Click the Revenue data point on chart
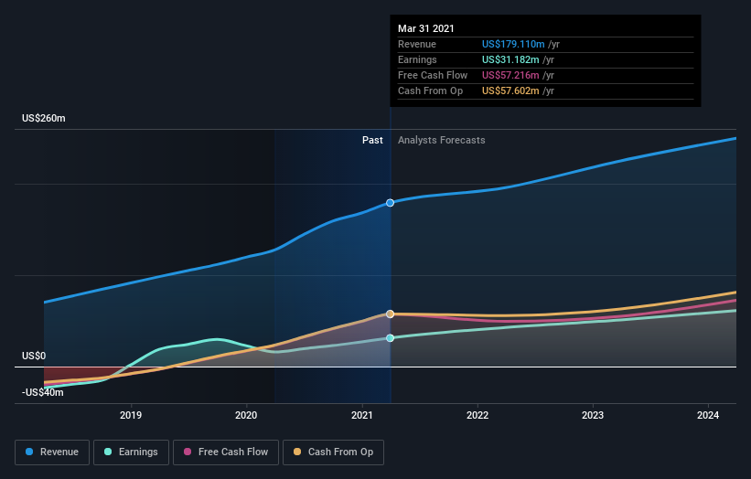The width and height of the screenshot is (751, 479). point(390,203)
